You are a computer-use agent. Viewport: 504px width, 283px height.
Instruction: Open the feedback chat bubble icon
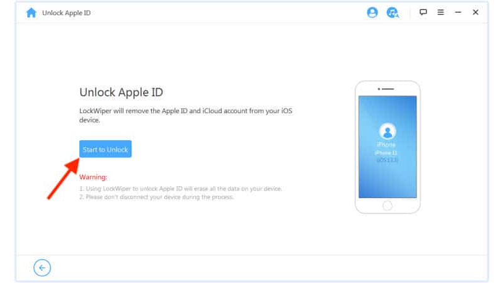click(x=423, y=12)
